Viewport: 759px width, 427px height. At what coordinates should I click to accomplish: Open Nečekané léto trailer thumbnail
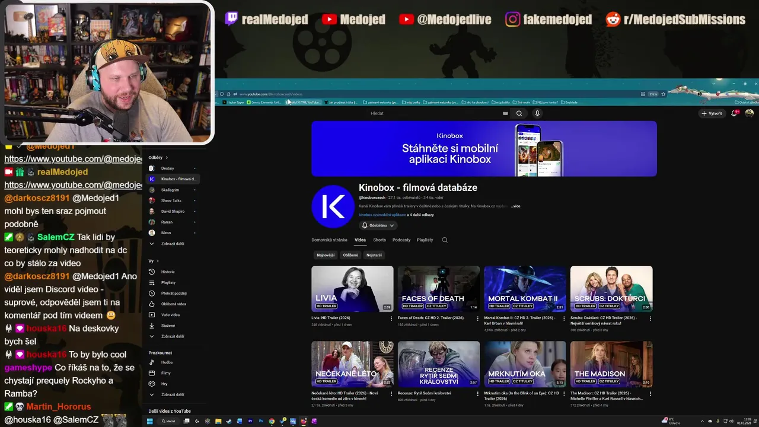coord(352,364)
